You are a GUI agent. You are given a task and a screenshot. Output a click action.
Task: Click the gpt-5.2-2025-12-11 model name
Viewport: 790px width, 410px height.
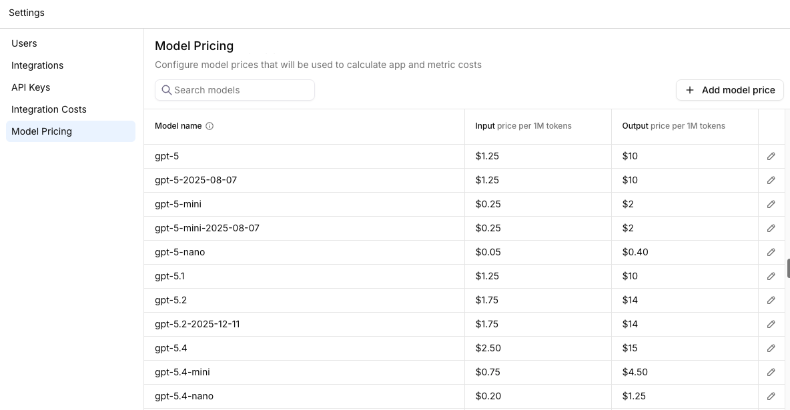pos(197,325)
